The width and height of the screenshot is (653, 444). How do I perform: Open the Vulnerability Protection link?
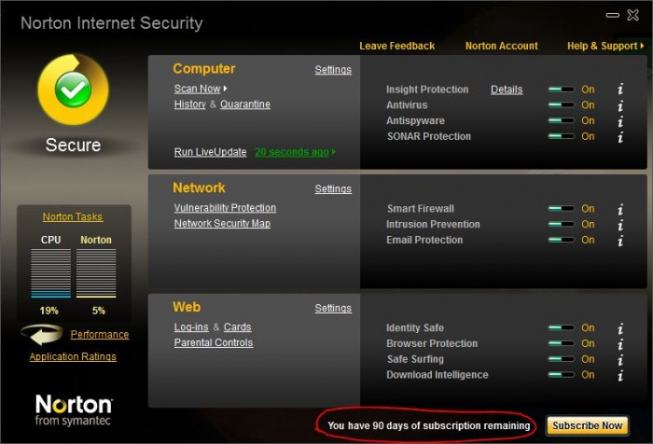click(225, 208)
